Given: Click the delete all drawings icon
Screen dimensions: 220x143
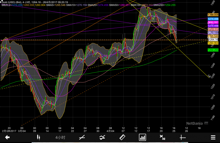Looking at the screenshot, I should pos(163,137).
